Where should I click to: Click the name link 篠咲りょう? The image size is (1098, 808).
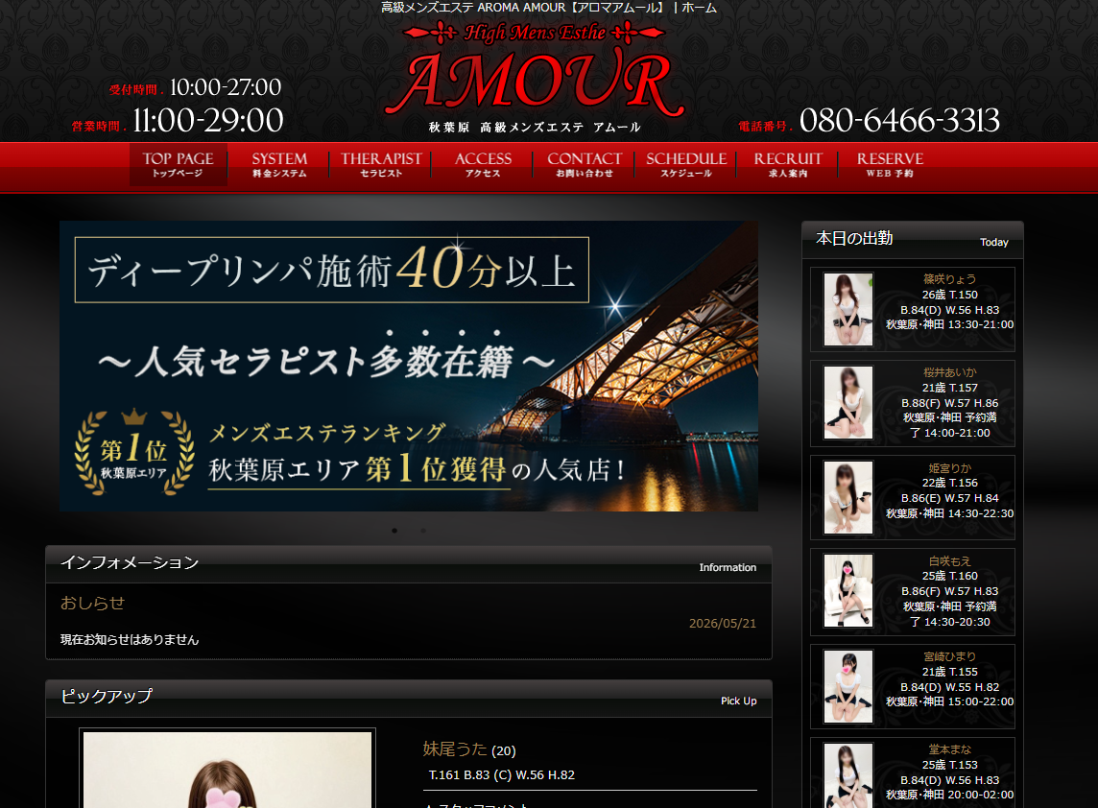pyautogui.click(x=949, y=279)
